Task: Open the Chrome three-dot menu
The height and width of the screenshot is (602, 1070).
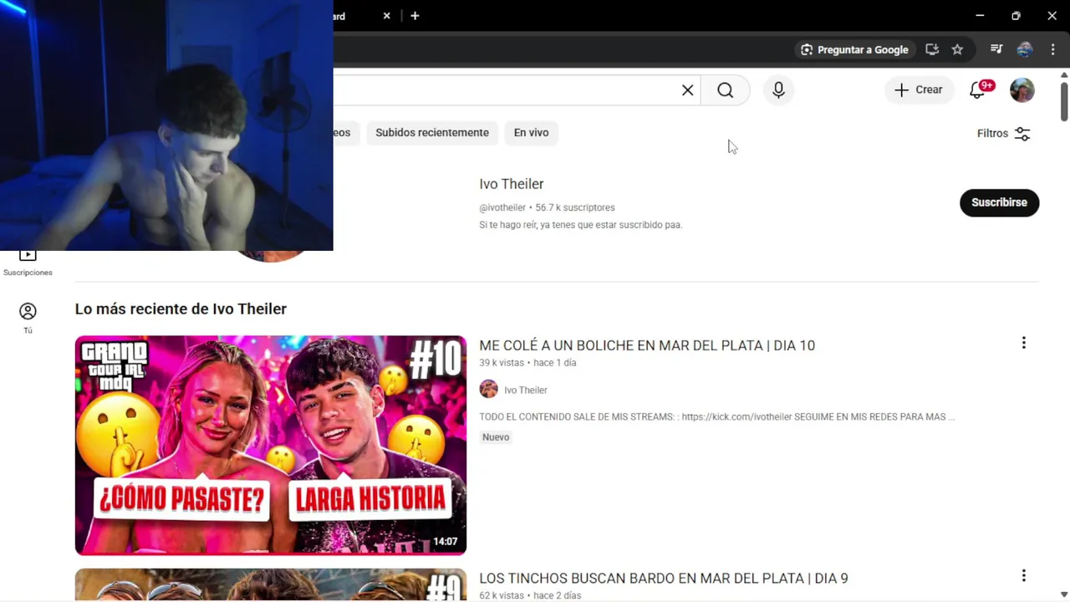Action: (x=1052, y=49)
